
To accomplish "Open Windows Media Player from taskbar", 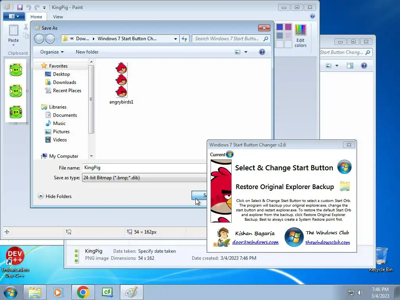I will (x=59, y=292).
